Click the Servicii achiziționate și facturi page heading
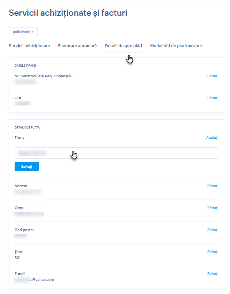Screen dimensions: 230x294 [68, 13]
